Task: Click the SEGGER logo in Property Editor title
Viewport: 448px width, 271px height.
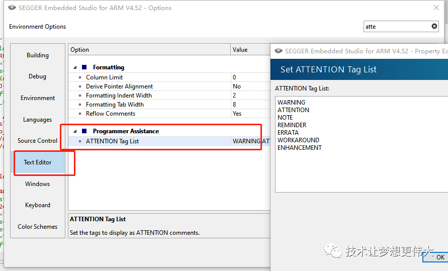Action: [279, 51]
